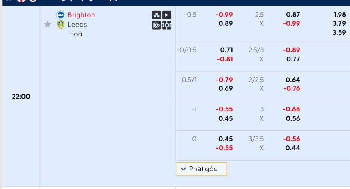Image resolution: width=350 pixels, height=189 pixels.
Task: Pick over 3 goals odds -0.68
Action: pos(291,109)
